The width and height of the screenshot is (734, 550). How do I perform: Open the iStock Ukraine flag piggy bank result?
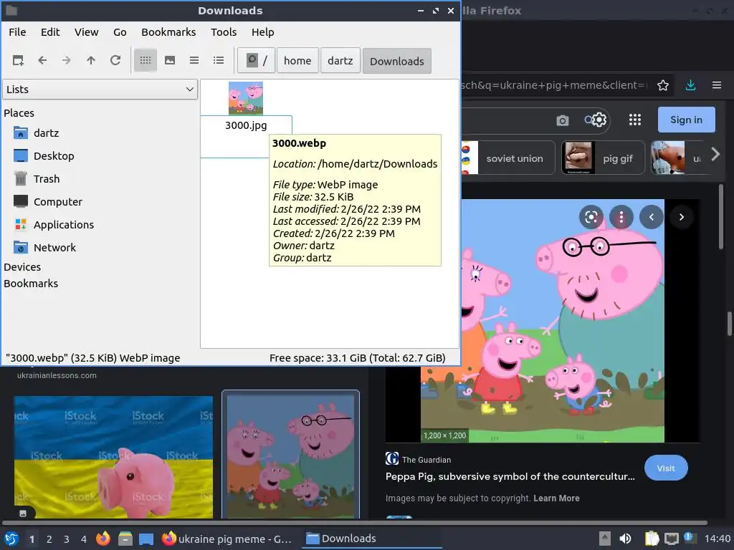tap(113, 457)
